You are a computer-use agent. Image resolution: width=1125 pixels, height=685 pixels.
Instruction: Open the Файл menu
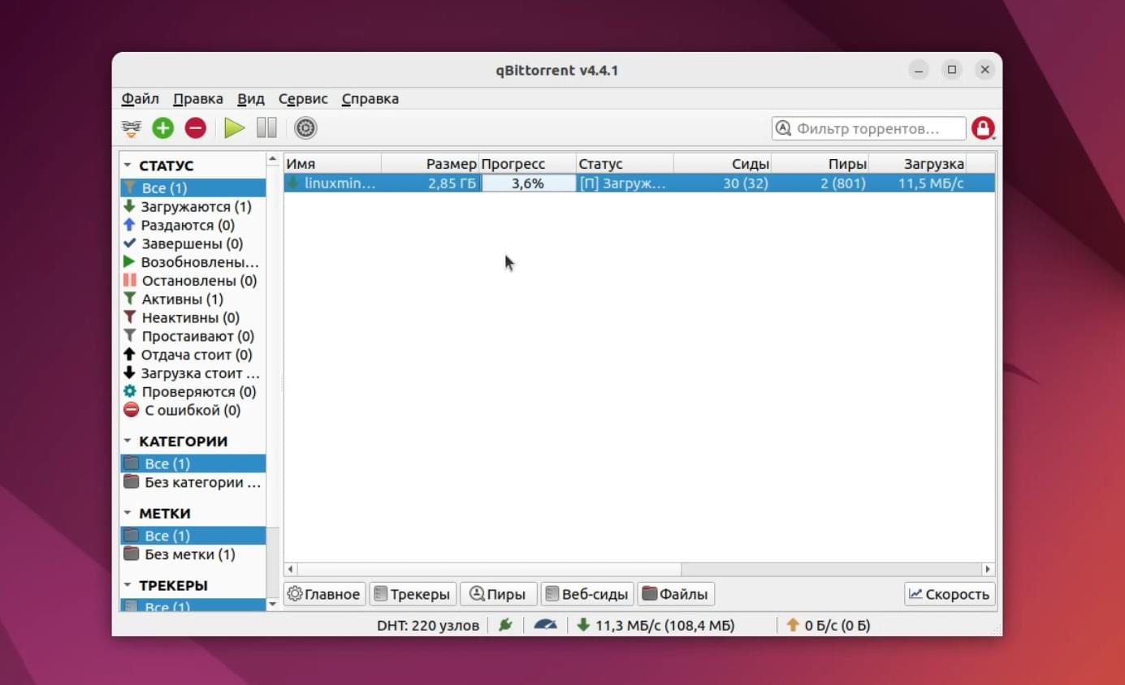coord(141,99)
